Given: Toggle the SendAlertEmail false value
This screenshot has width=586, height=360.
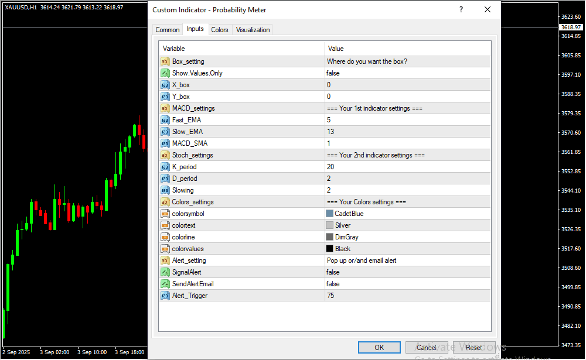Looking at the screenshot, I should tap(407, 284).
